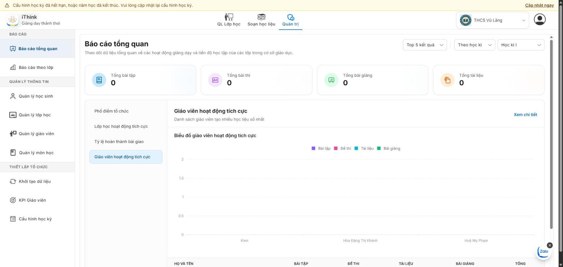This screenshot has height=267, width=563.
Task: Click the Quản lý lớp học board icon
Action: (x=13, y=115)
